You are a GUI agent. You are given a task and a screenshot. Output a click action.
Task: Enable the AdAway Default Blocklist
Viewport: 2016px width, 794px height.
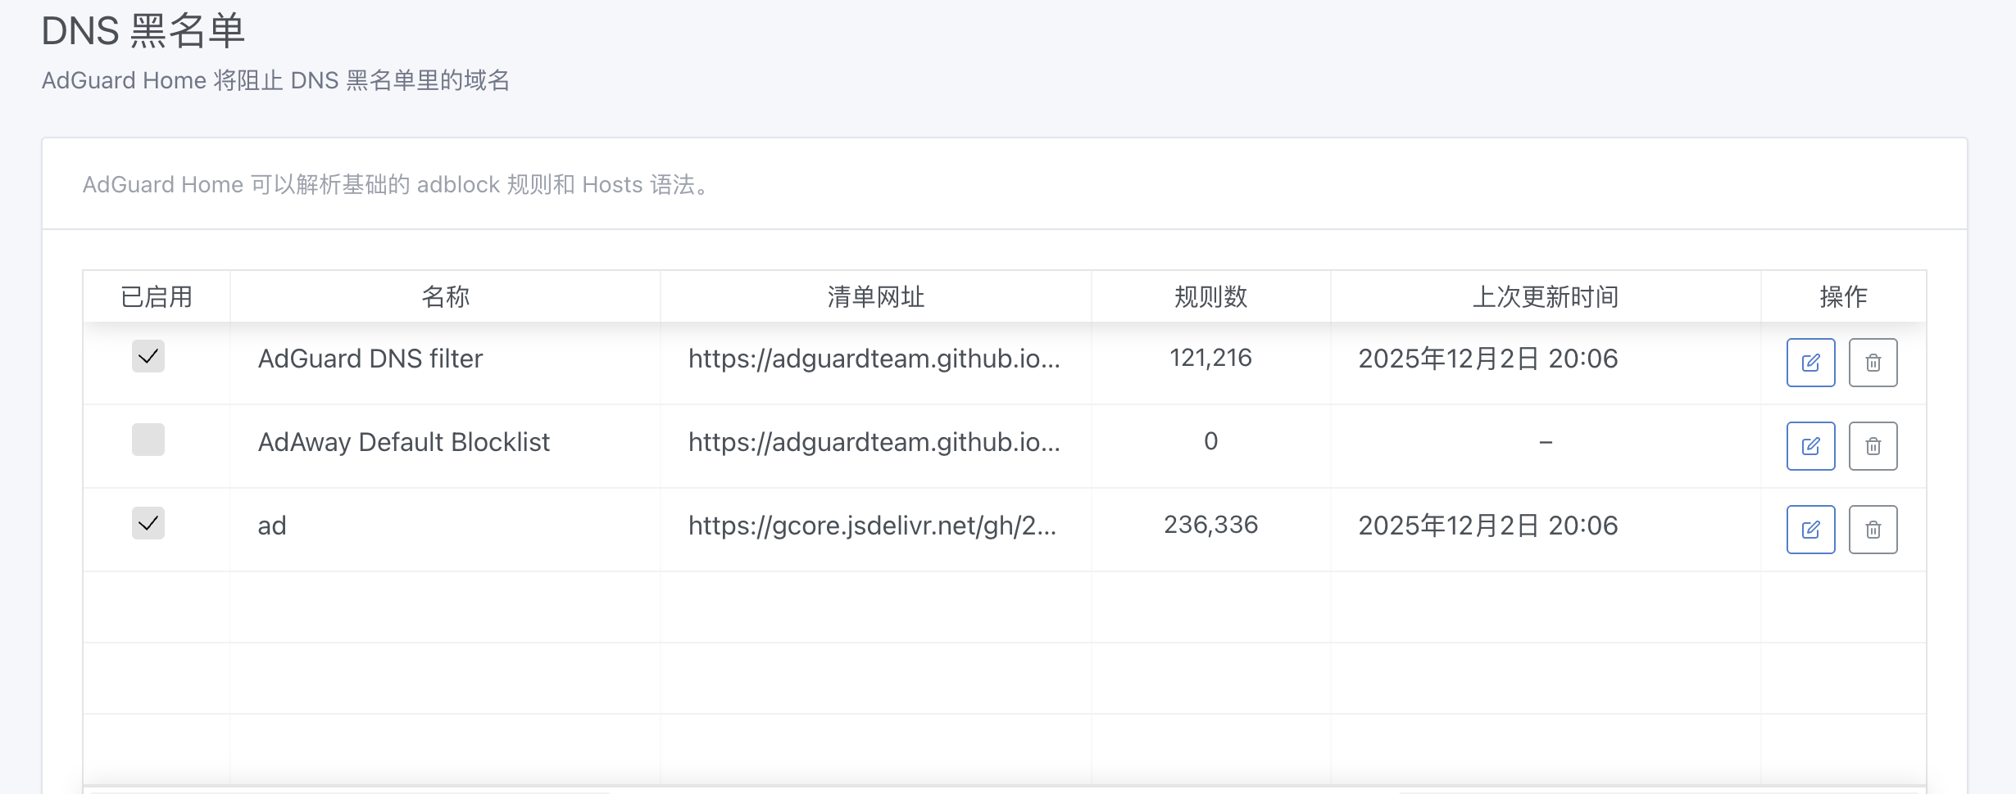pos(148,440)
